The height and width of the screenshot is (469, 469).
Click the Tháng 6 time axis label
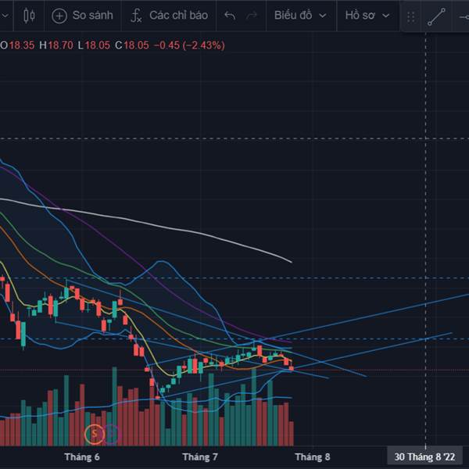click(81, 457)
